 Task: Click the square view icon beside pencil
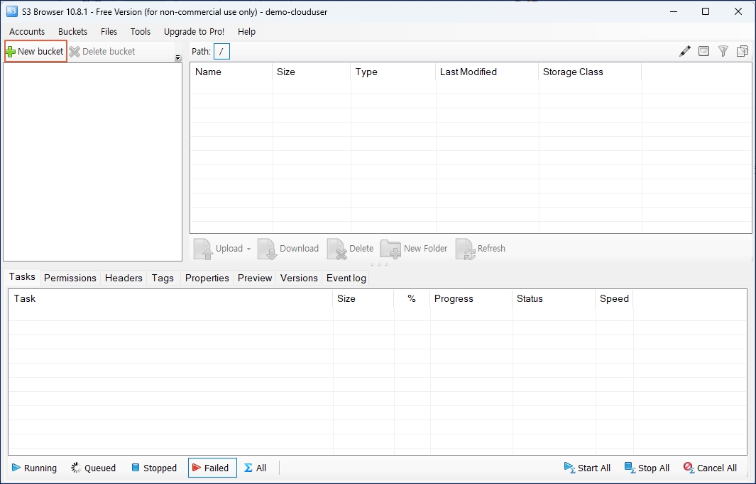pyautogui.click(x=703, y=51)
